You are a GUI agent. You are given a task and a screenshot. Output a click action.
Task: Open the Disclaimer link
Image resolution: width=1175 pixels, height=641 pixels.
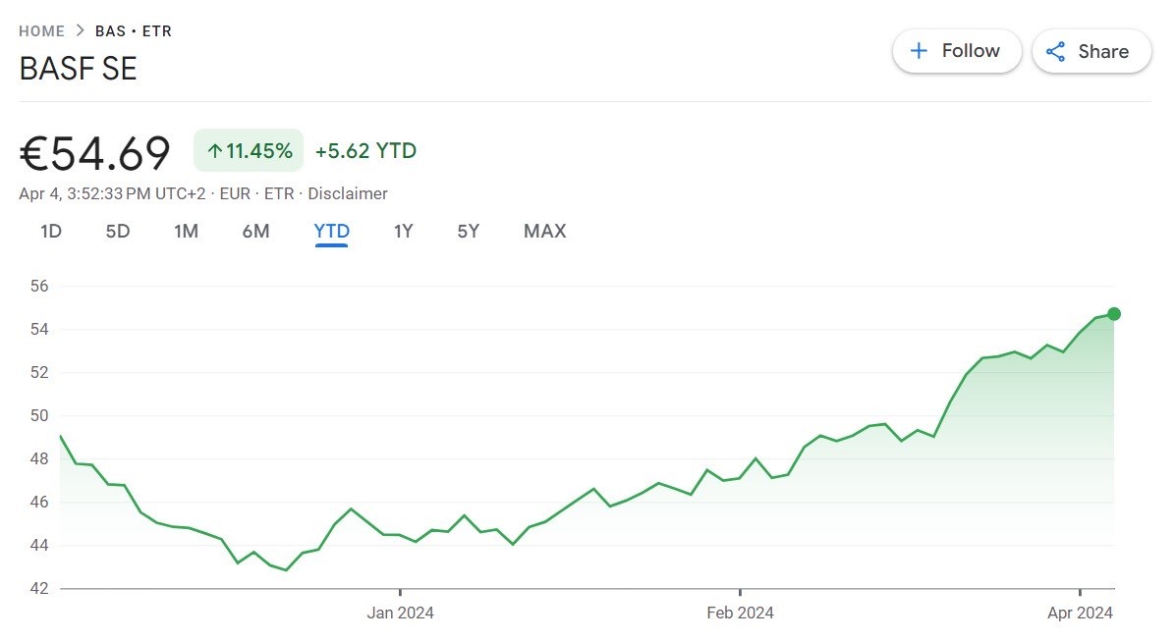pyautogui.click(x=349, y=193)
